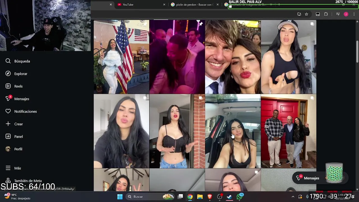Open WhatsApp from the taskbar
This screenshot has height=202, width=359.
(x=240, y=197)
